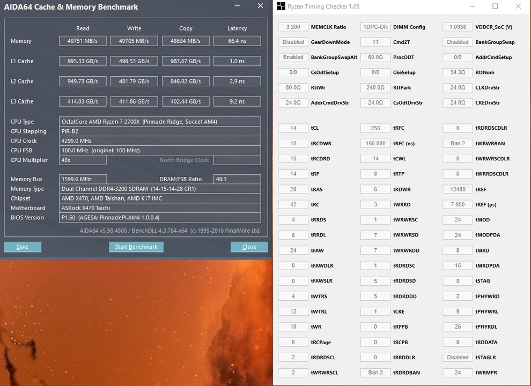531x386 pixels.
Task: Click the BankGroupSwapAlt value Enabled
Action: 293,57
